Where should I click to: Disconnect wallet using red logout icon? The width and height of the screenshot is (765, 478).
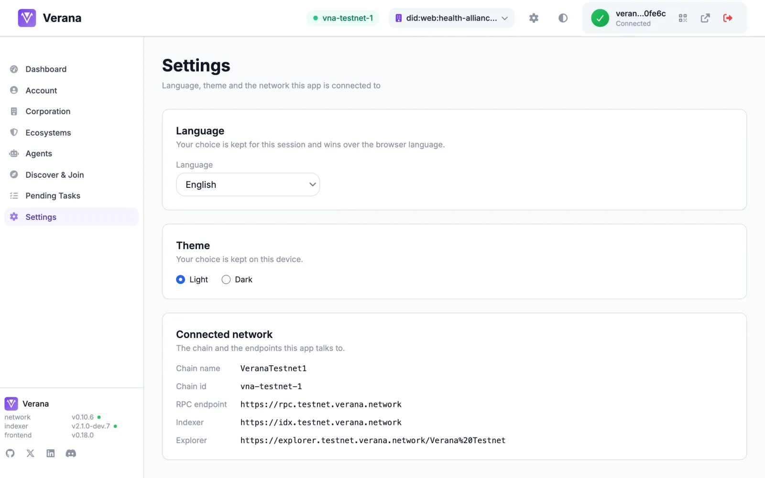tap(728, 18)
